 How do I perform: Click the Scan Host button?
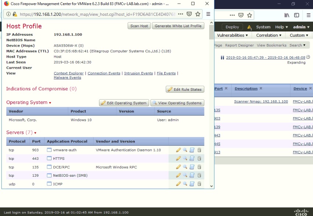139,26
